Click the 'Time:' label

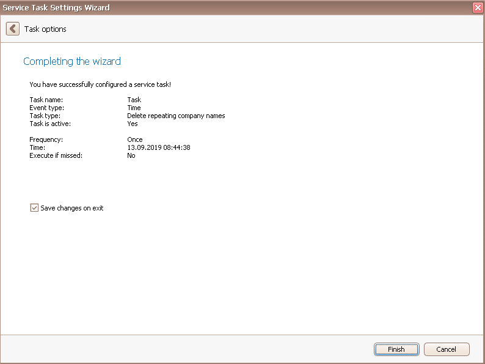tap(37, 147)
